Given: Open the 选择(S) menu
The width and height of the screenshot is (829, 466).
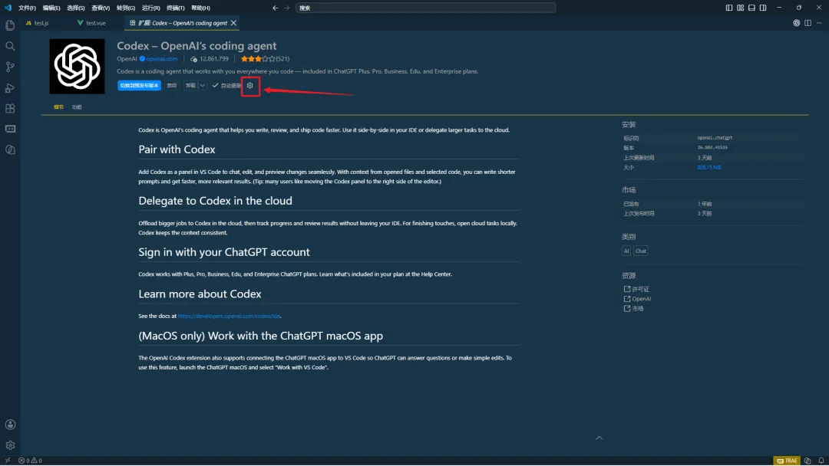Looking at the screenshot, I should pos(75,8).
